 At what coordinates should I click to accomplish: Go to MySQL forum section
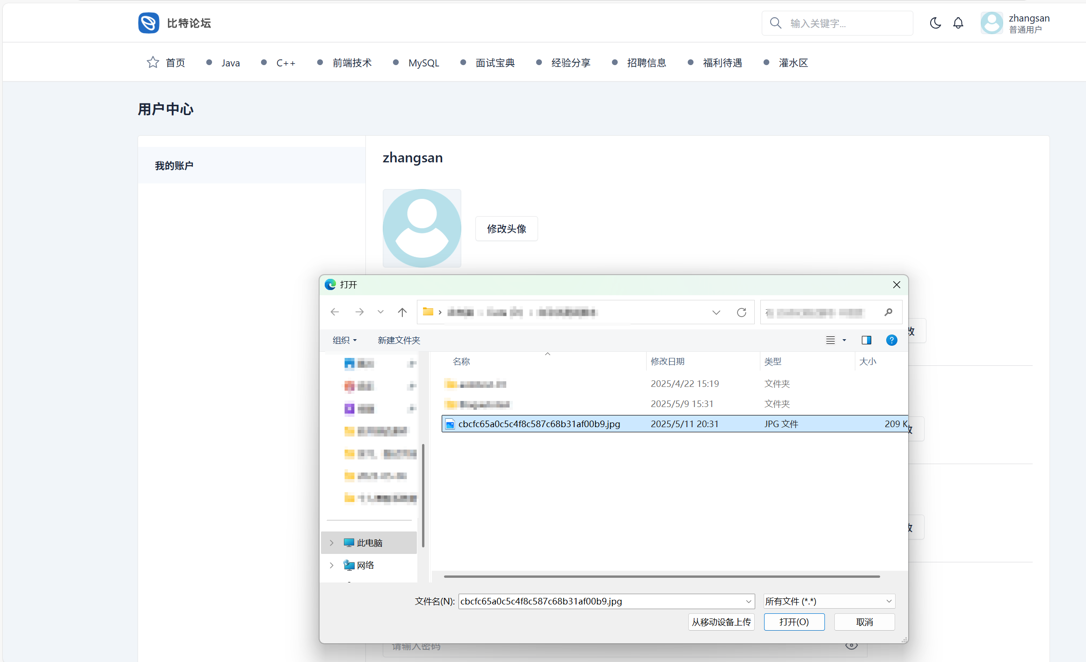(x=423, y=63)
